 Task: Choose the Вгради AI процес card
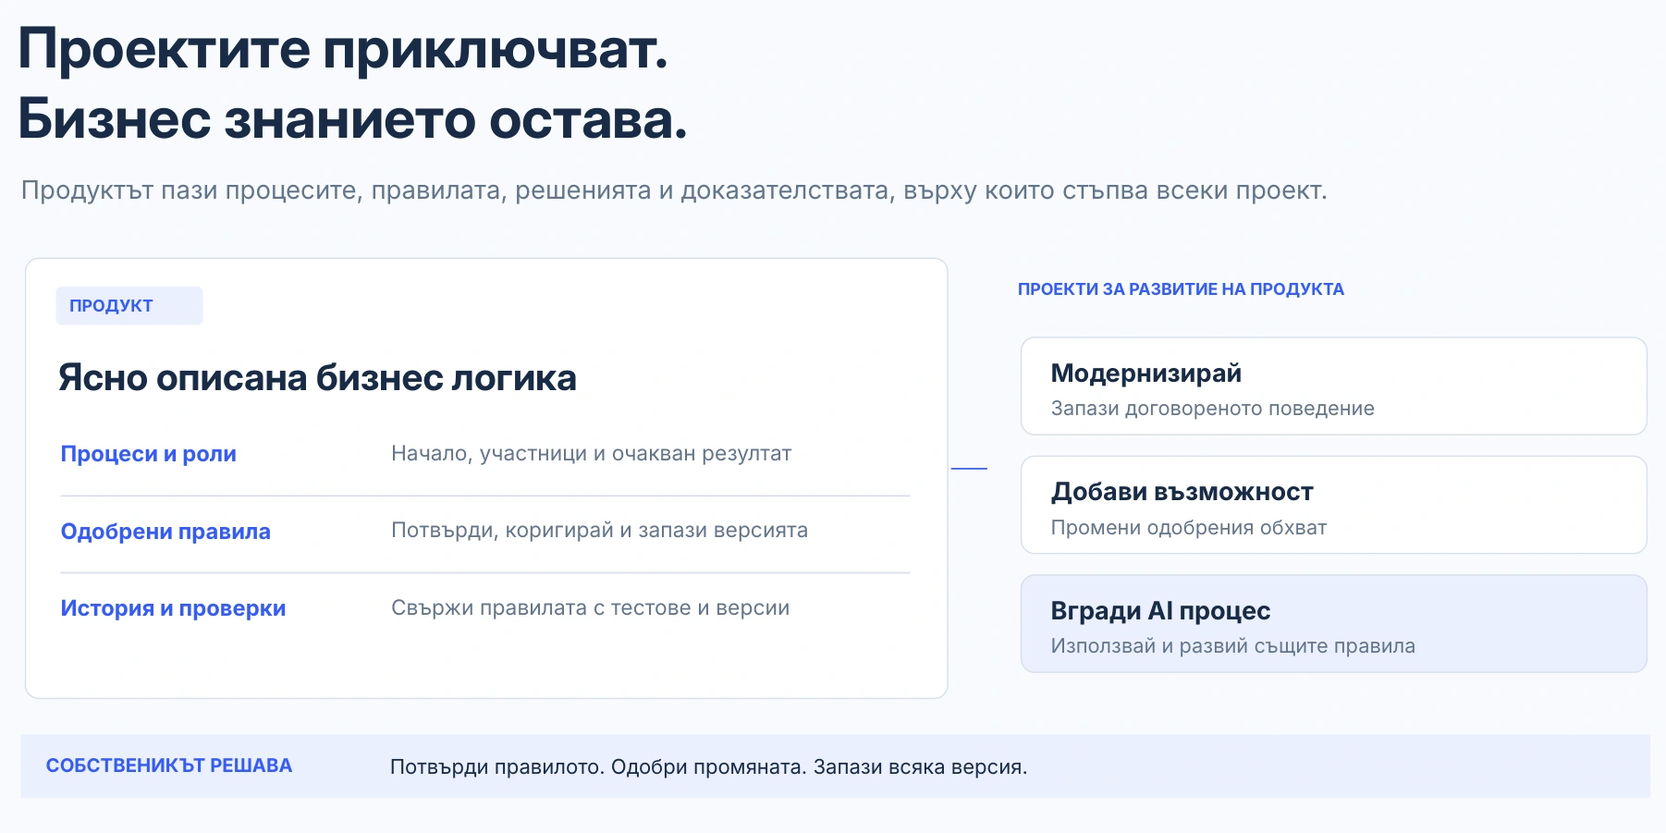pyautogui.click(x=1333, y=624)
